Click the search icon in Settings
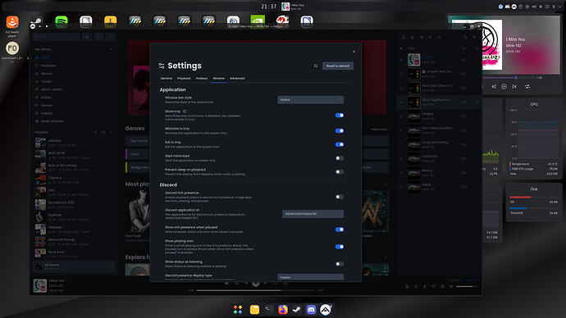This screenshot has width=566, height=318. point(316,66)
